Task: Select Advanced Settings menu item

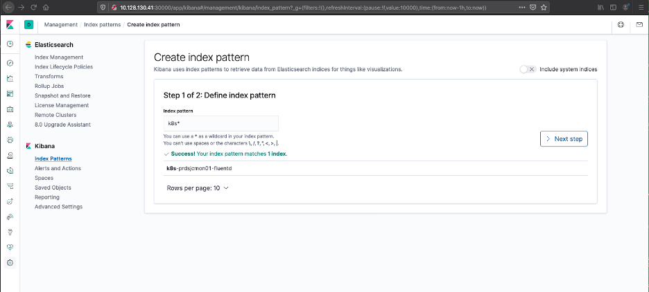Action: pyautogui.click(x=58, y=207)
